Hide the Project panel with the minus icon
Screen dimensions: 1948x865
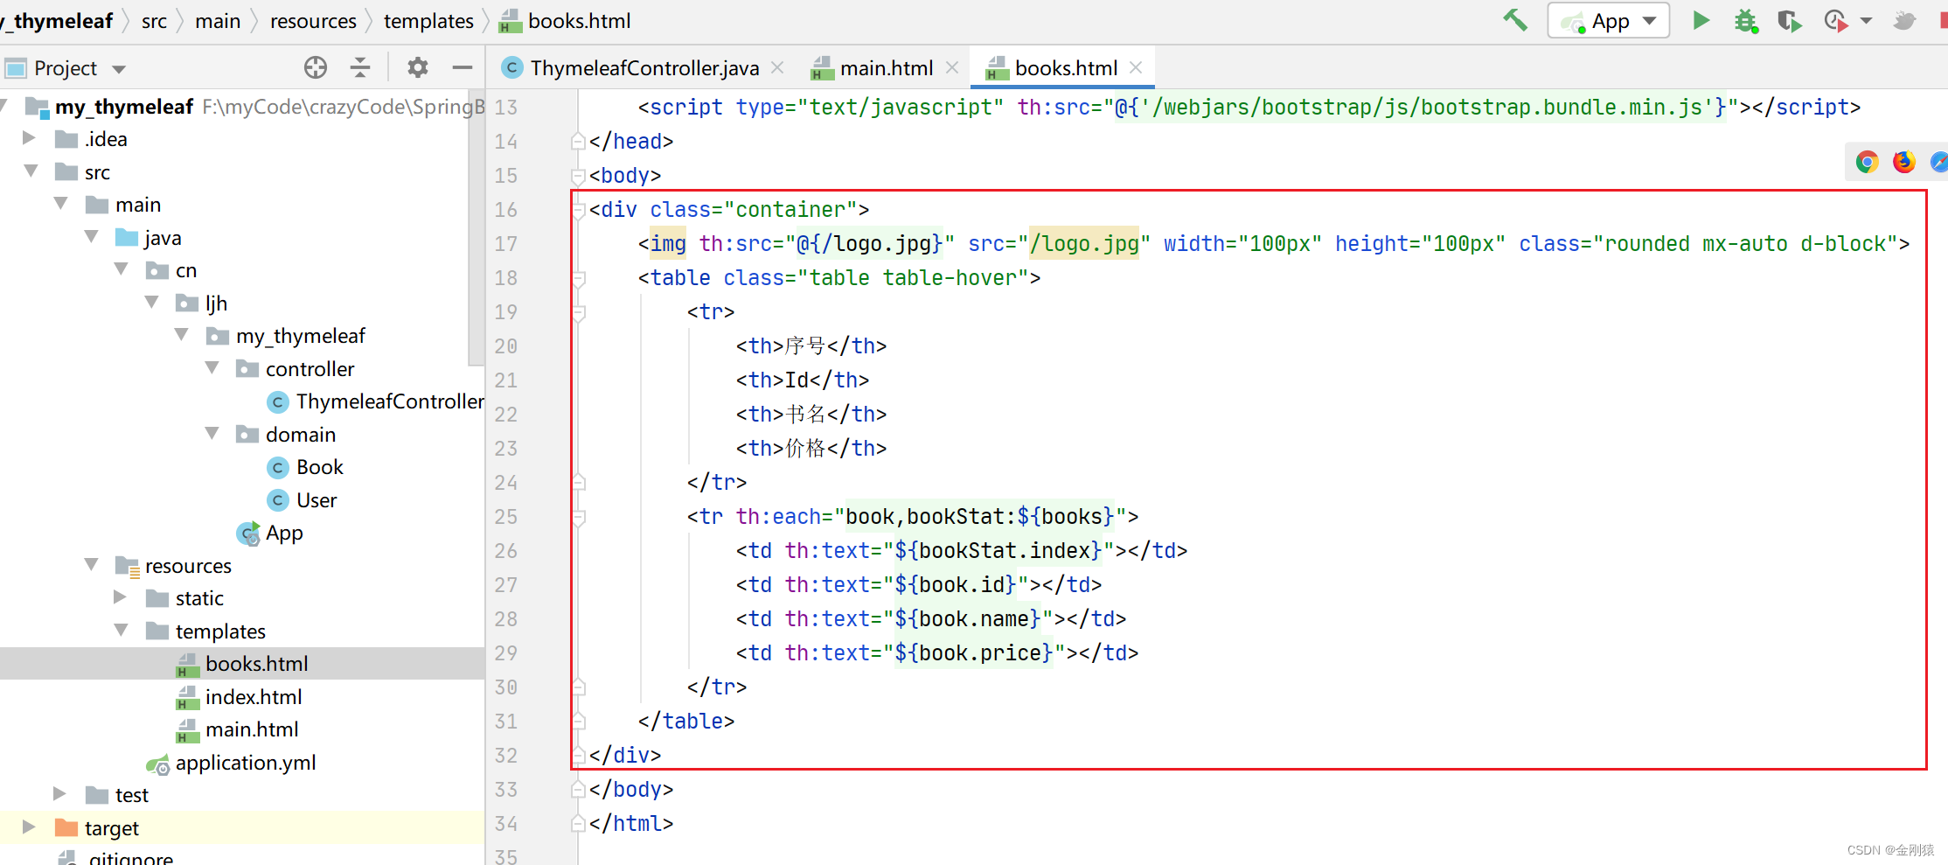click(x=463, y=67)
